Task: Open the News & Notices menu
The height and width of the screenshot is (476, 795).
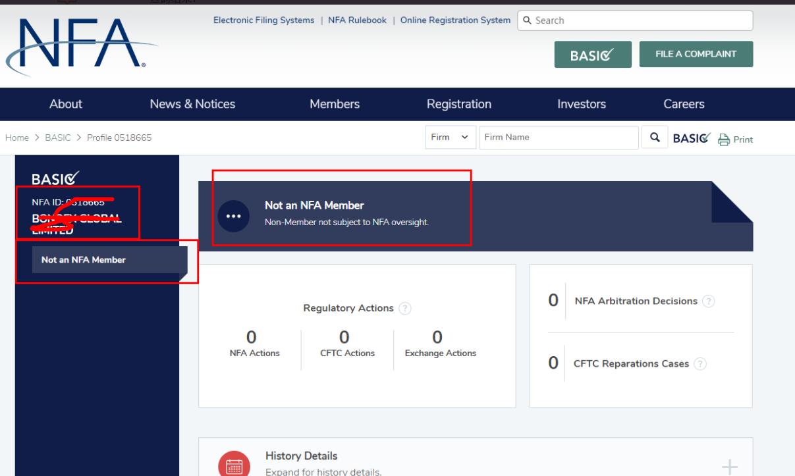Action: point(192,104)
